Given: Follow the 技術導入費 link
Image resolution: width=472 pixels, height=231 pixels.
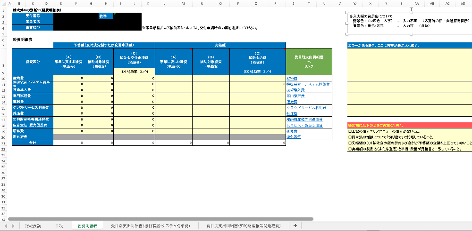Looking at the screenshot, I should [x=295, y=90].
